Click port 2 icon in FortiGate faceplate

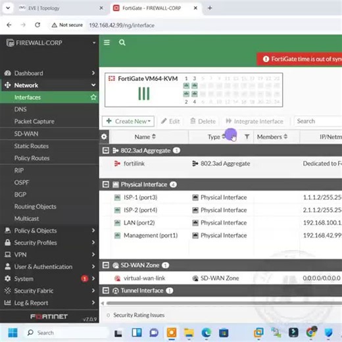(186, 94)
